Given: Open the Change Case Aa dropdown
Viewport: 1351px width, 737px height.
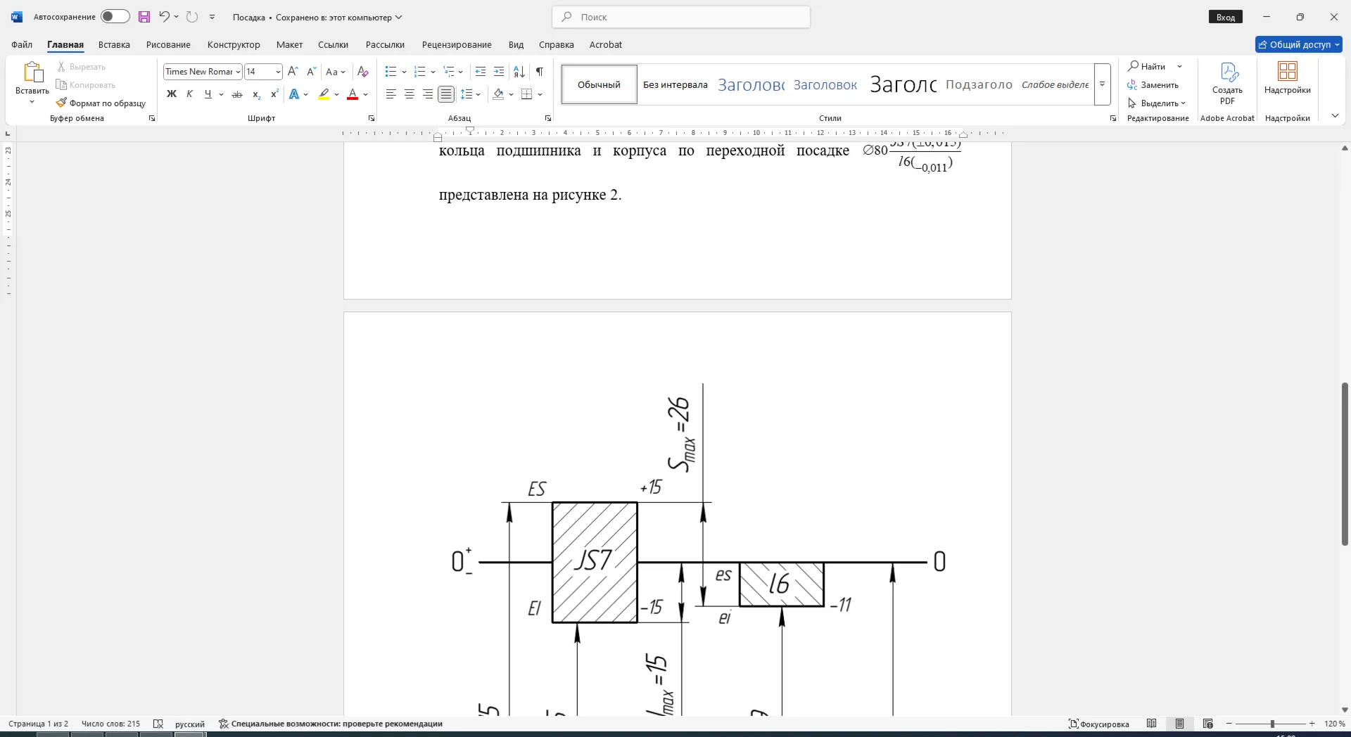Looking at the screenshot, I should (336, 72).
